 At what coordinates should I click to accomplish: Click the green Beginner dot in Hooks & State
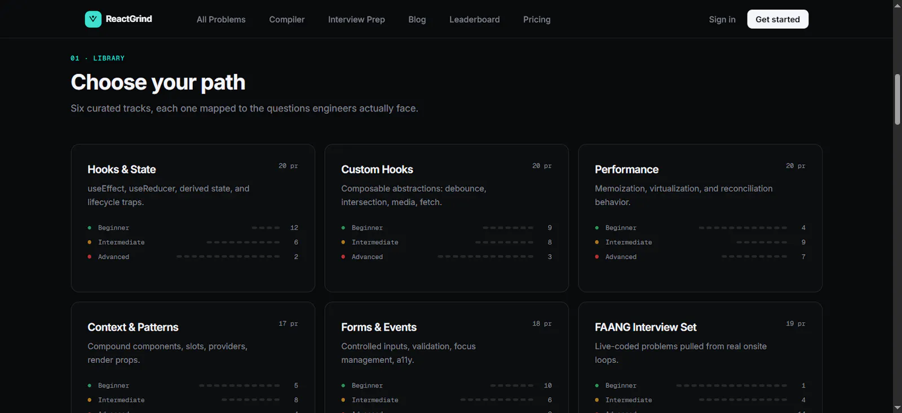click(90, 228)
